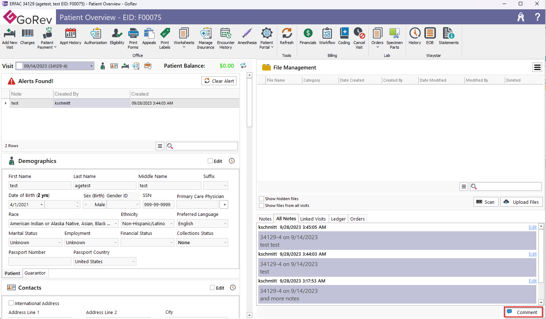The image size is (546, 319).
Task: Open Appt History calendar
Action: pyautogui.click(x=70, y=36)
